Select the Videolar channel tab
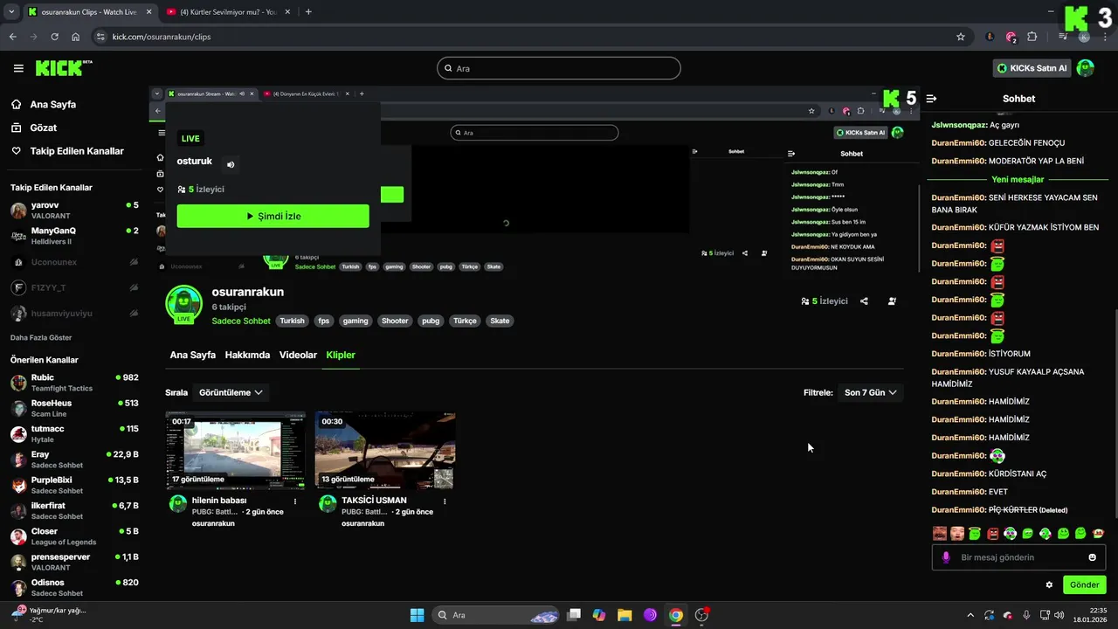Screen dimensions: 1118x629 click(x=298, y=355)
